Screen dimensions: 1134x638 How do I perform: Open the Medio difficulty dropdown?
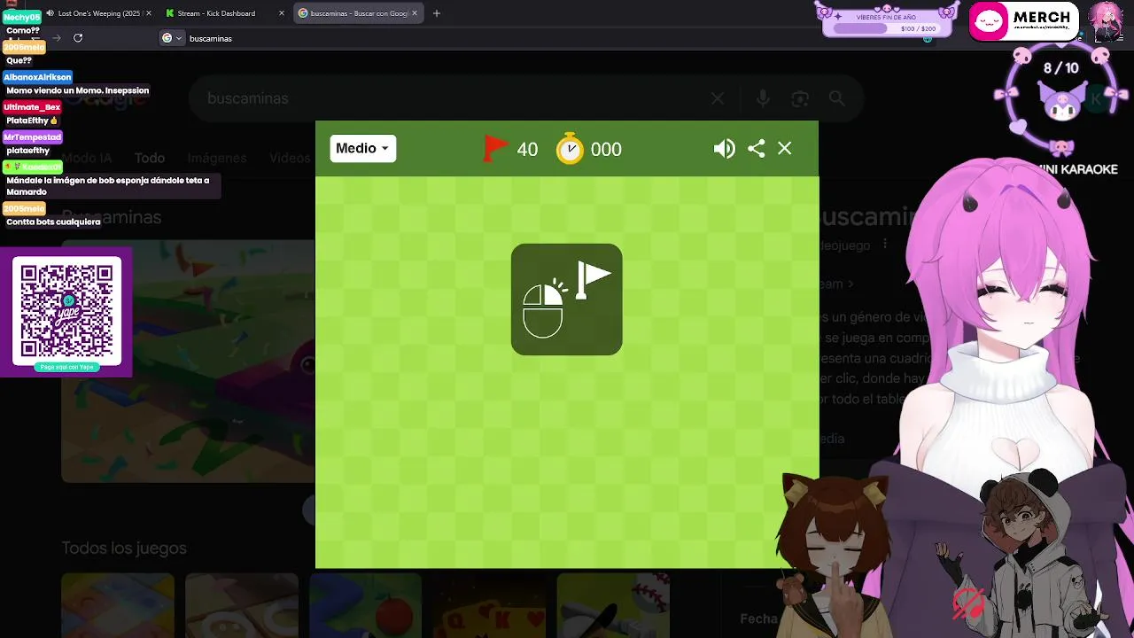pos(363,149)
